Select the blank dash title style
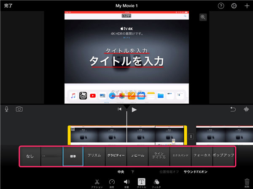The image size is (253, 189). 51,156
